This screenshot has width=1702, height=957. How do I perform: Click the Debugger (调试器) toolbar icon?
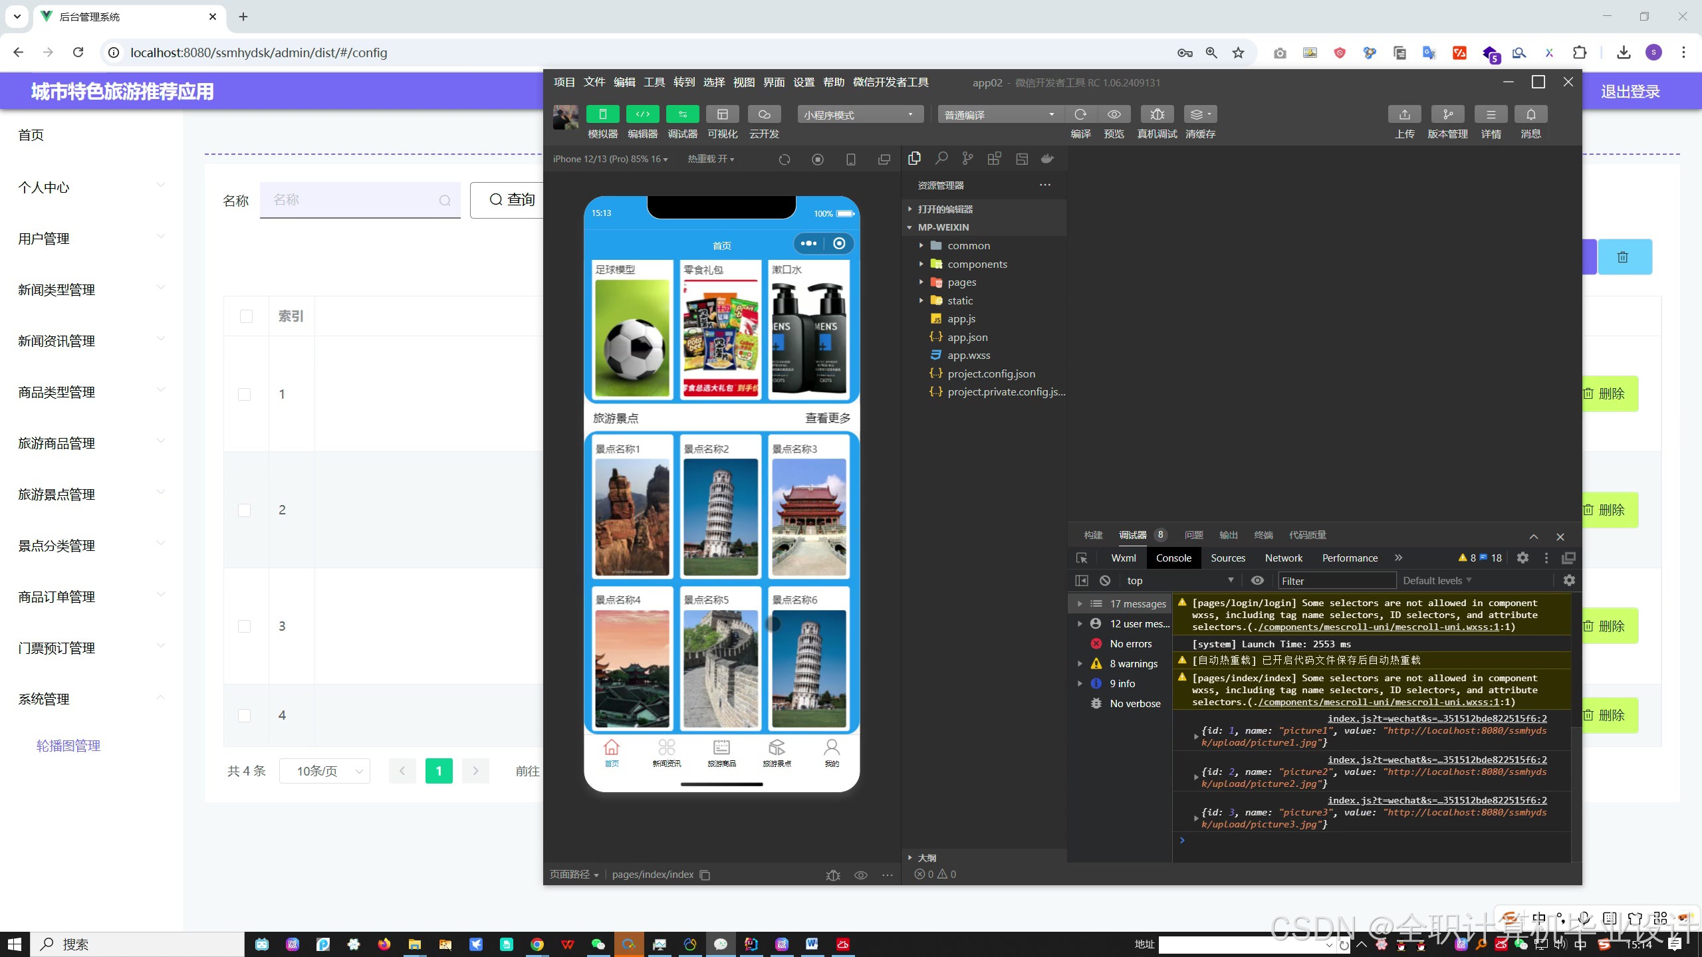(682, 114)
